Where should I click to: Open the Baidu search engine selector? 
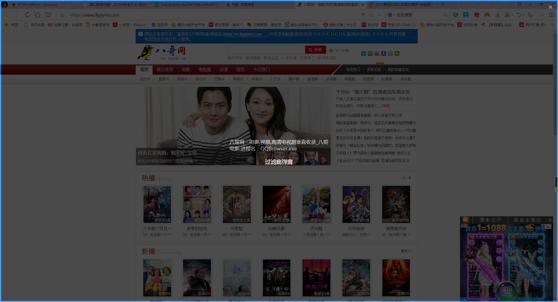coord(391,15)
